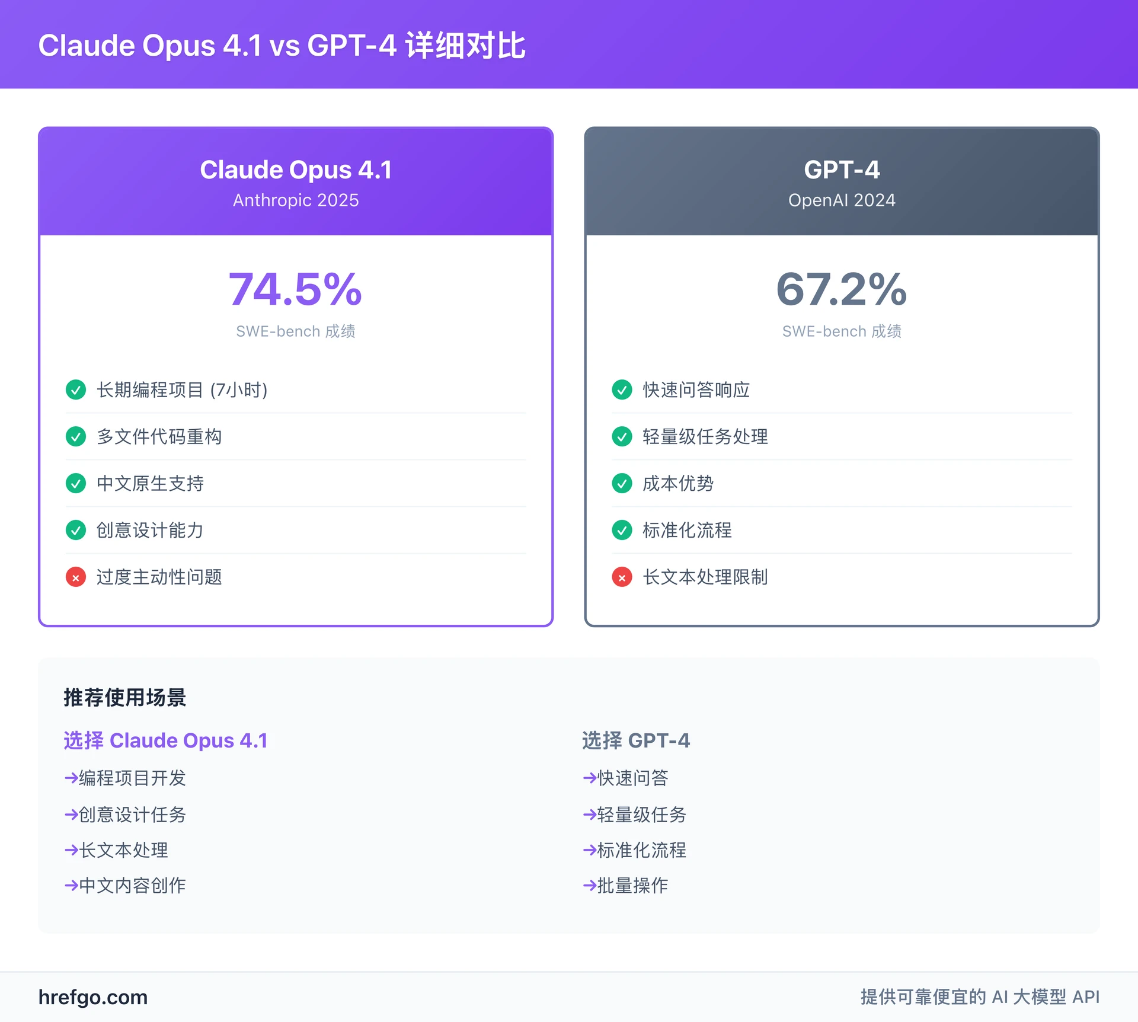Screen dimensions: 1138x1022
Task: Click the text 批量操作
Action: click(x=633, y=886)
